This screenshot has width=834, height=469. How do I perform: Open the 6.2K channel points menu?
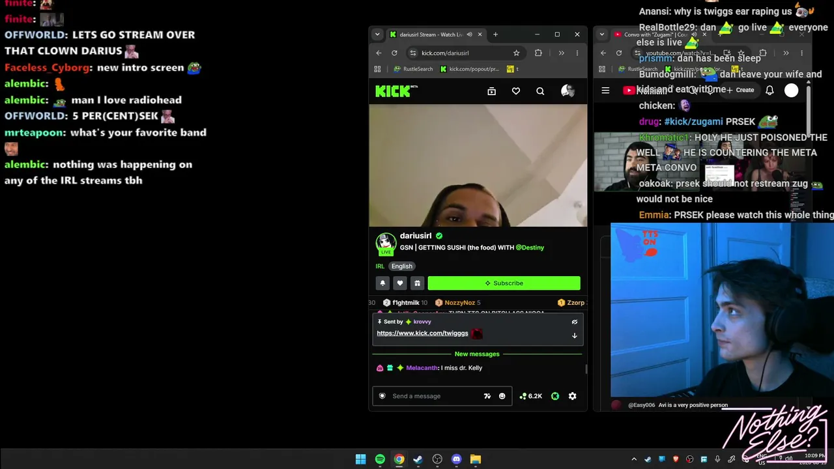tap(531, 396)
